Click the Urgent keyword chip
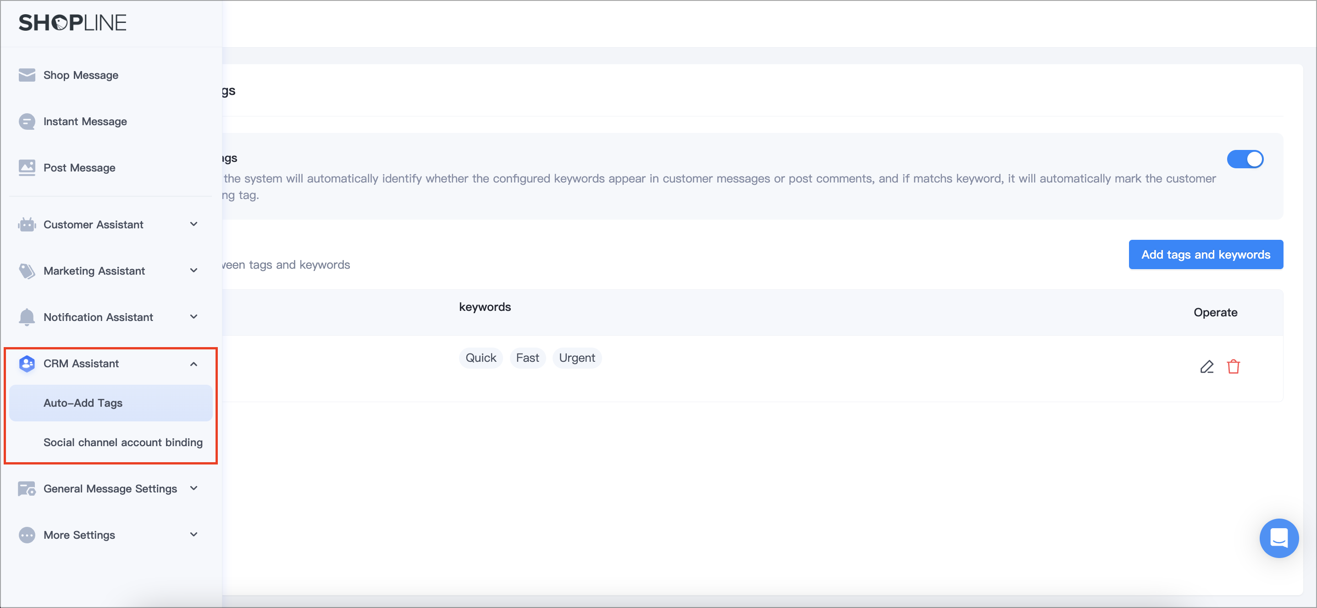This screenshot has height=608, width=1317. (x=577, y=358)
